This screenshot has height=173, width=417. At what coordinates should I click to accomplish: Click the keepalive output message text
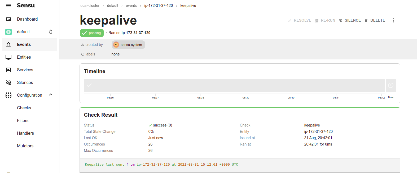[x=161, y=165]
